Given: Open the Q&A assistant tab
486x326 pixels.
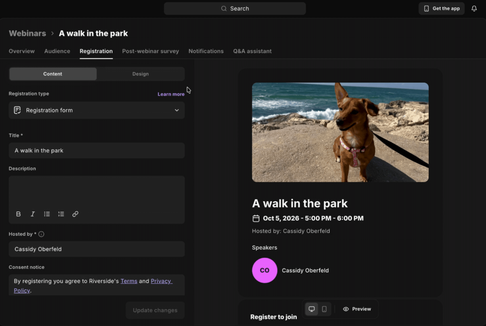Looking at the screenshot, I should coord(252,51).
